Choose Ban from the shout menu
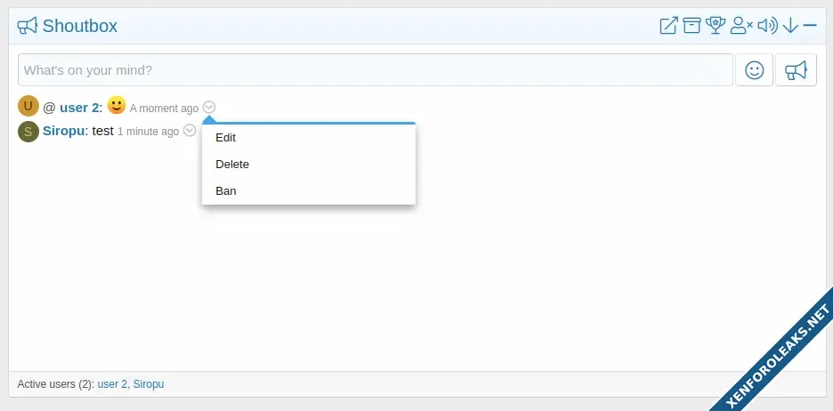The width and height of the screenshot is (833, 411). 226,191
